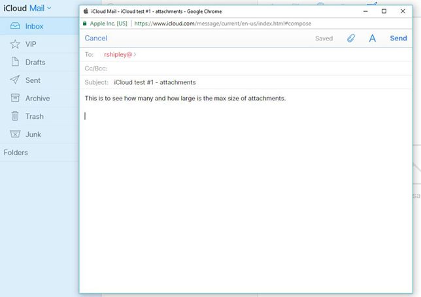Click in the Cc/Bcc field
This screenshot has height=297, width=421.
pyautogui.click(x=246, y=69)
